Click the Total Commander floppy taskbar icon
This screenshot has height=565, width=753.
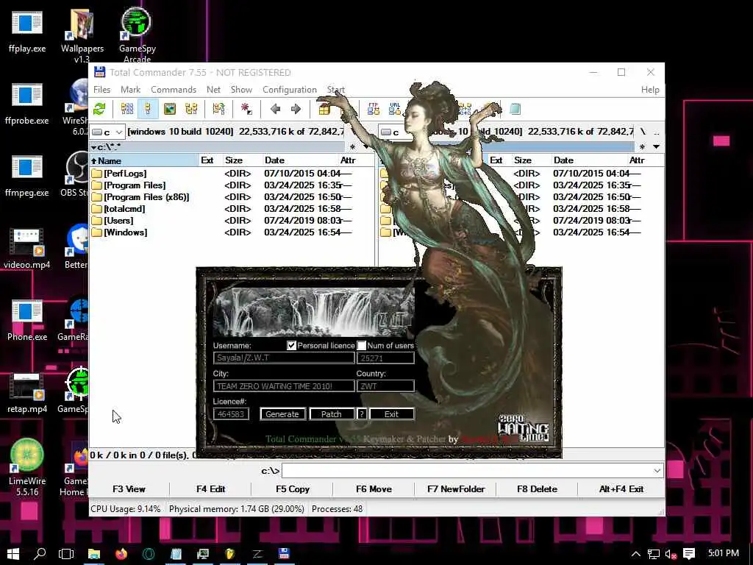click(284, 553)
